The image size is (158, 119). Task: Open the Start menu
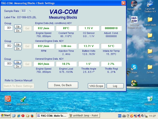pyautogui.click(x=6, y=116)
